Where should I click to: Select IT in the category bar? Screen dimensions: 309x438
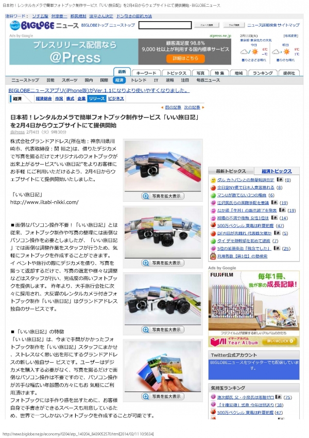click(156, 80)
